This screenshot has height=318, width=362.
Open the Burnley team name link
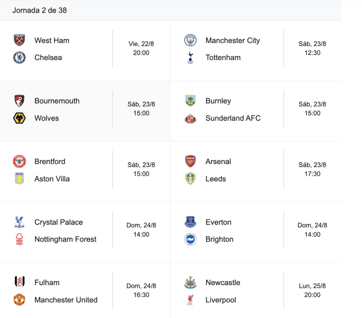(x=218, y=101)
